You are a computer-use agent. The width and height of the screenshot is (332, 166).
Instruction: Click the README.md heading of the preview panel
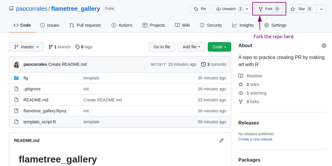[27, 141]
